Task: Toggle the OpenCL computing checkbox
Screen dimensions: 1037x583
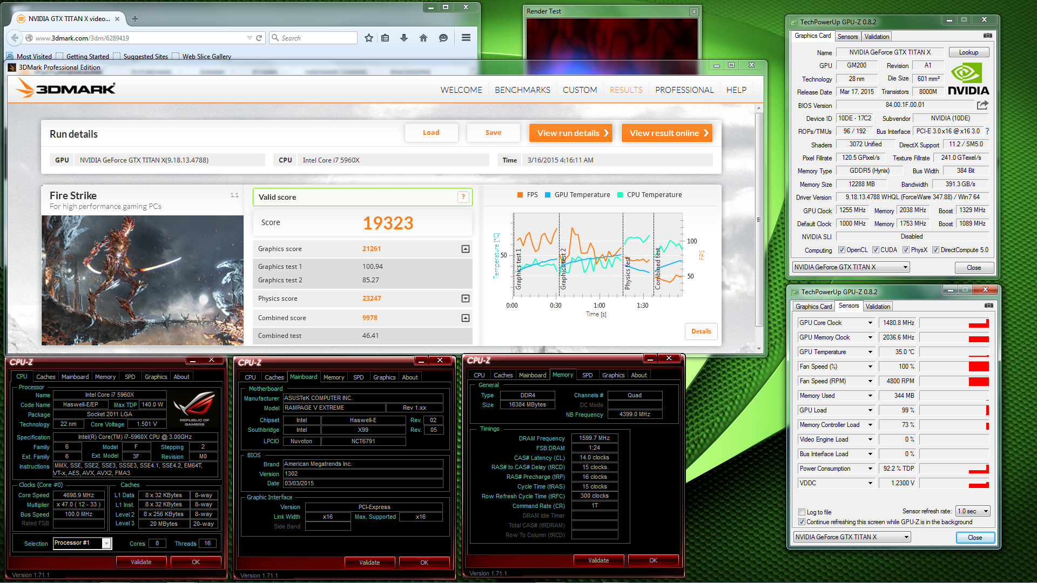Action: pos(841,250)
